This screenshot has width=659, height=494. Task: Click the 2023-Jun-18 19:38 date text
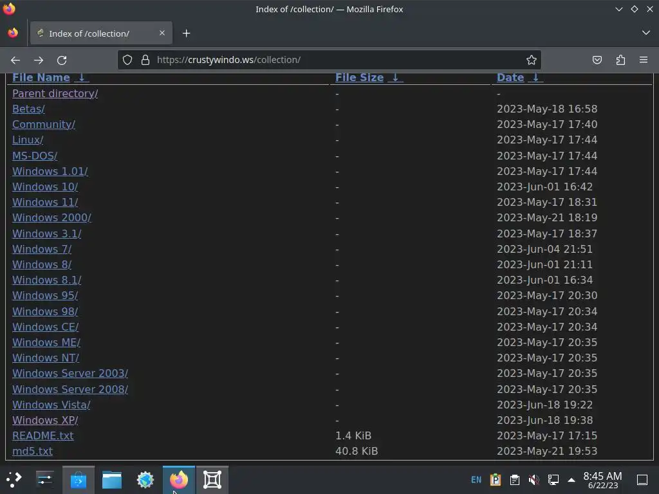tap(544, 420)
